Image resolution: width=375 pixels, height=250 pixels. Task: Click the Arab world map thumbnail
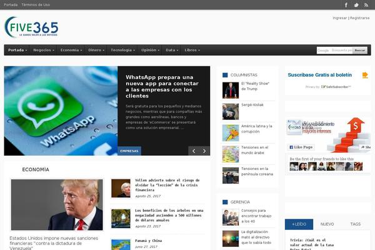pos(231,154)
